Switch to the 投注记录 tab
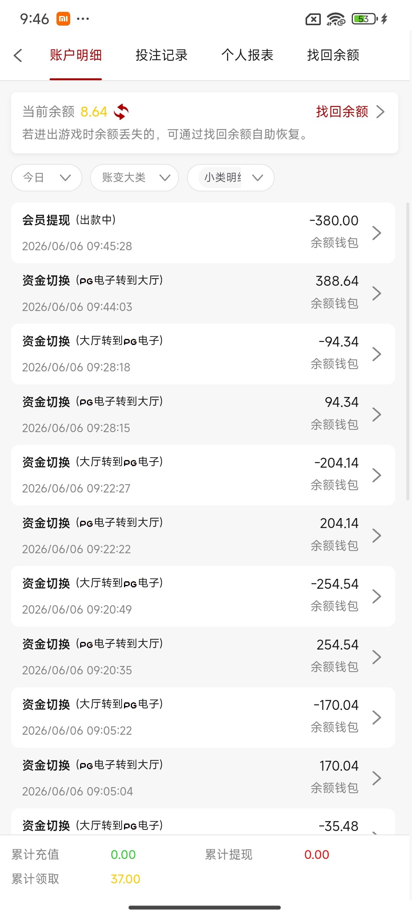Viewport: 412px width, 917px height. tap(161, 55)
